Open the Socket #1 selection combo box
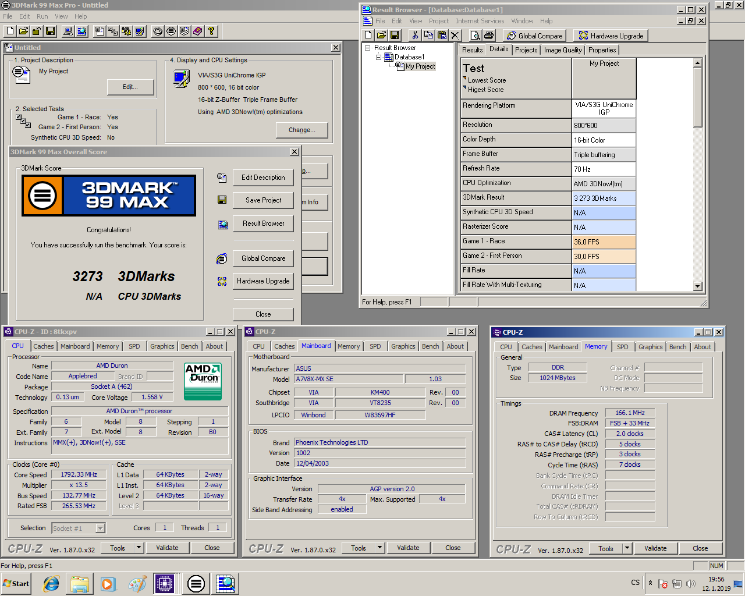The image size is (745, 596). click(x=79, y=528)
